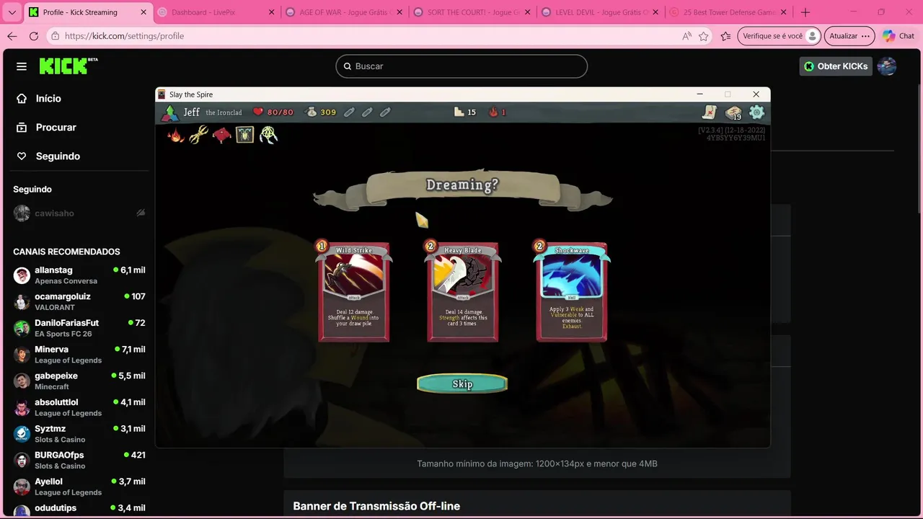This screenshot has width=923, height=519.
Task: Choose the Heavy Blade card
Action: tap(462, 292)
